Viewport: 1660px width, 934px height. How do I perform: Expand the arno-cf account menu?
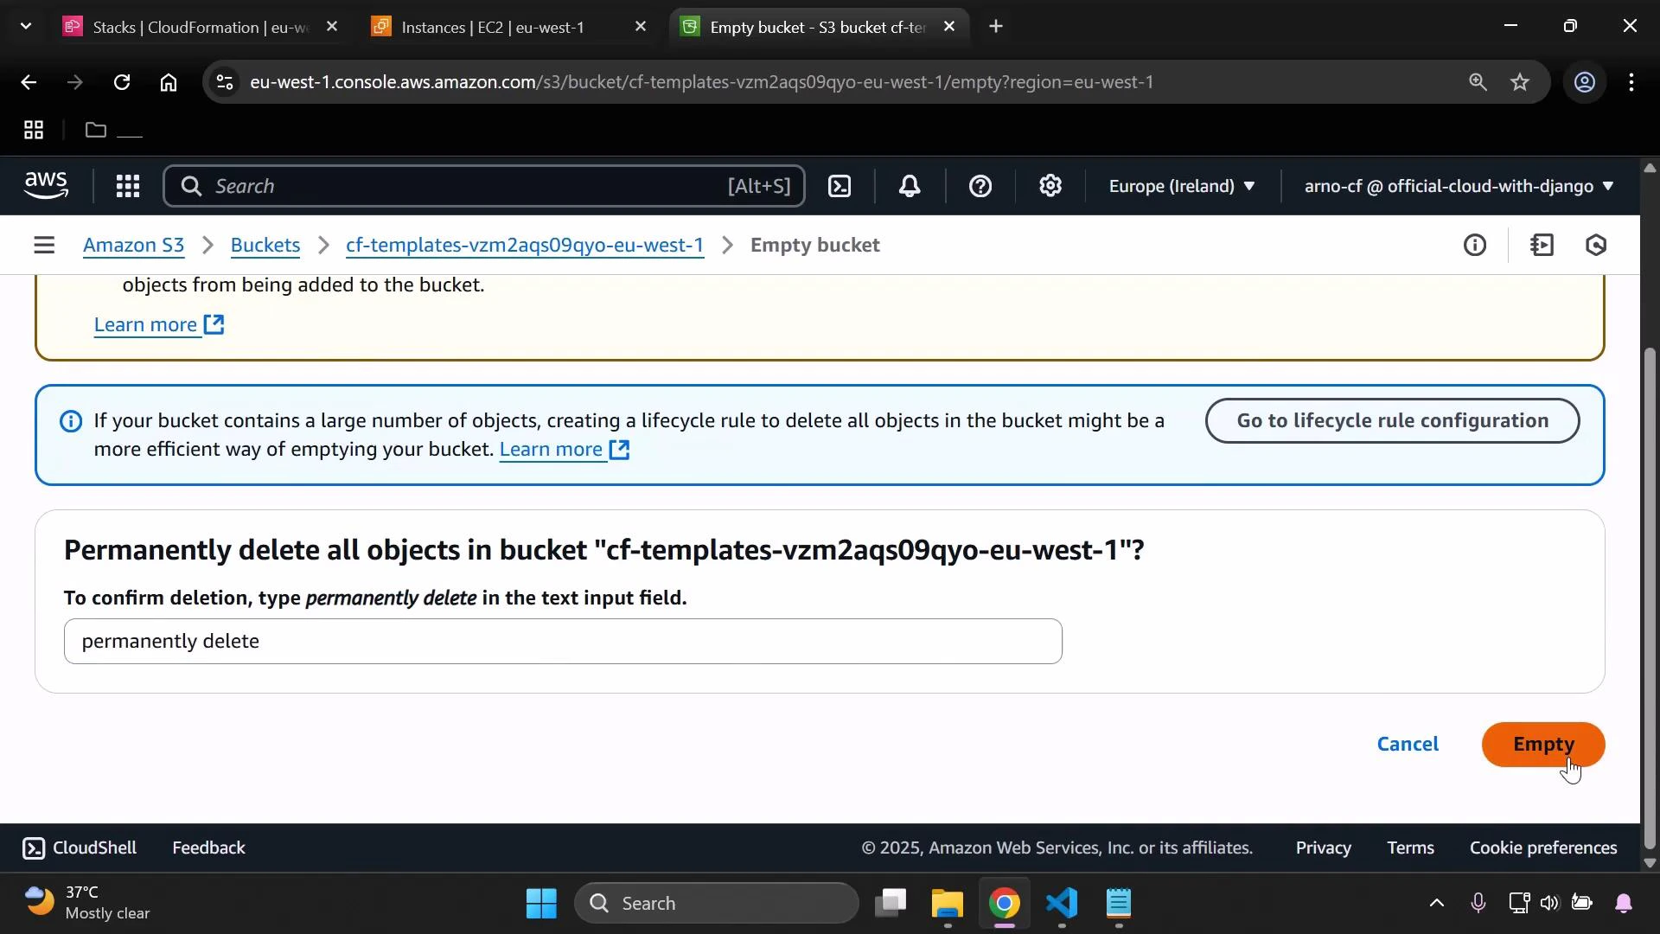[1457, 186]
